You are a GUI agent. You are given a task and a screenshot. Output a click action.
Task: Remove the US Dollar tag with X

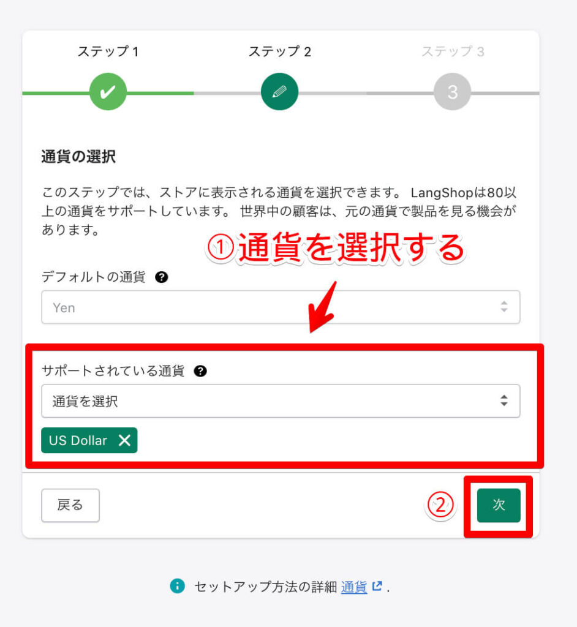click(124, 440)
